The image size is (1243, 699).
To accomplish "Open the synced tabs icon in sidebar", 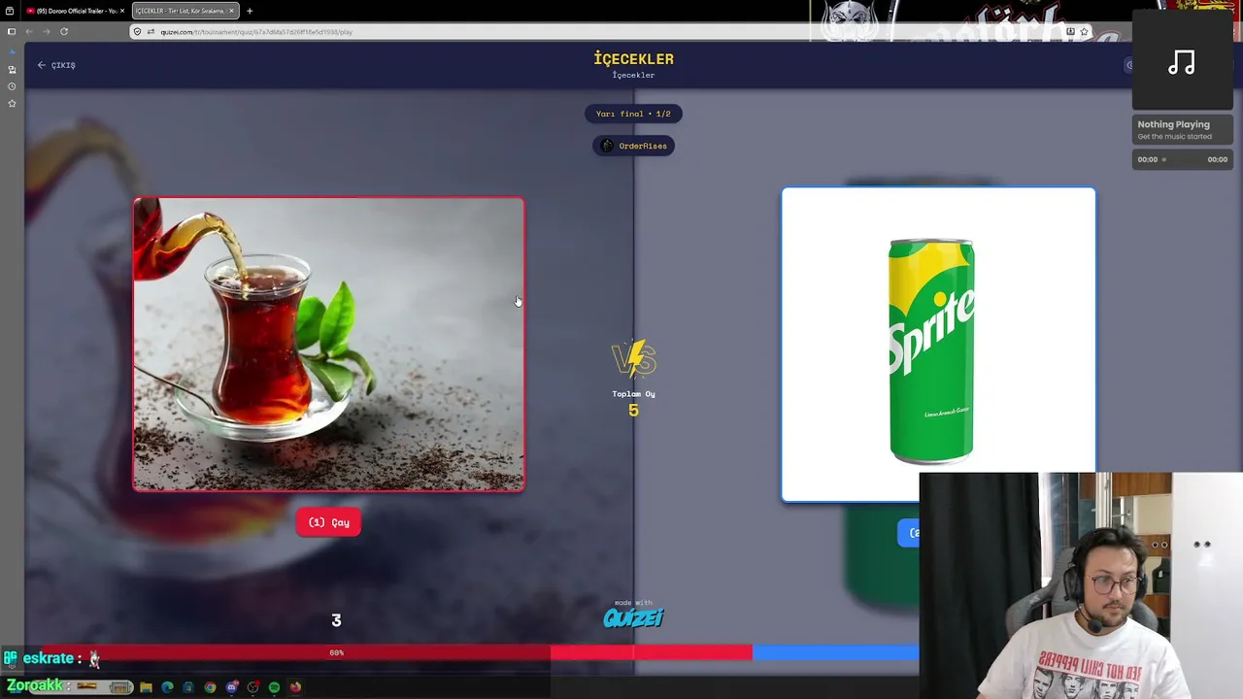I will pyautogui.click(x=12, y=70).
